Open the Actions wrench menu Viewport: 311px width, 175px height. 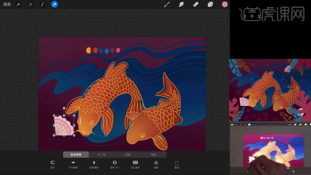[x=19, y=4]
